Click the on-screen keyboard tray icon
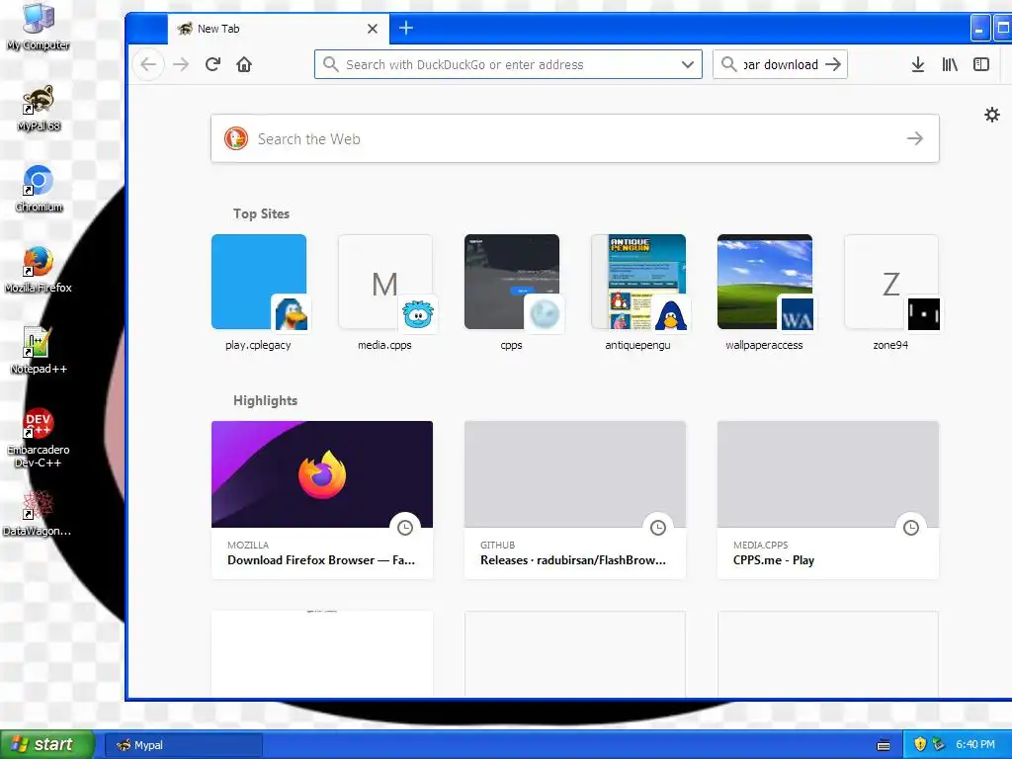The image size is (1012, 759). click(884, 745)
